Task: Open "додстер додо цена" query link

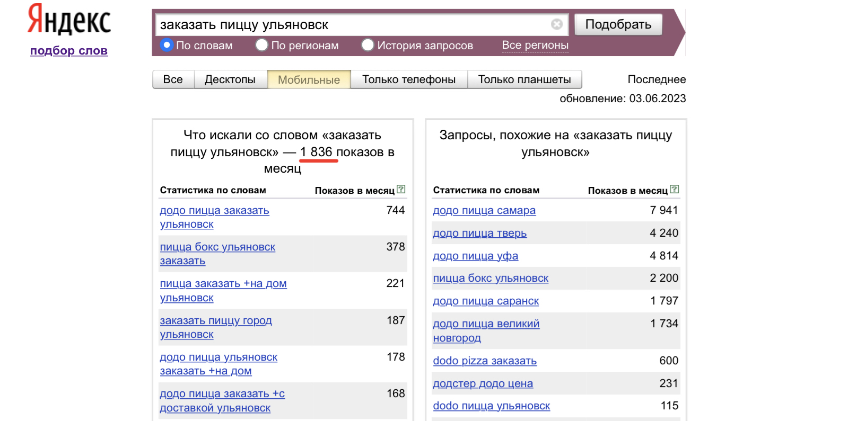Action: [x=483, y=383]
